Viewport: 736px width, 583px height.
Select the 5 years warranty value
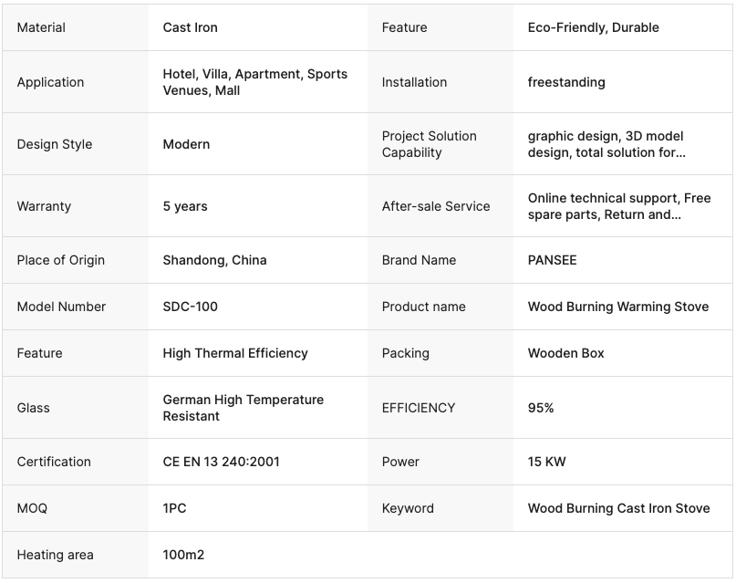pos(185,206)
